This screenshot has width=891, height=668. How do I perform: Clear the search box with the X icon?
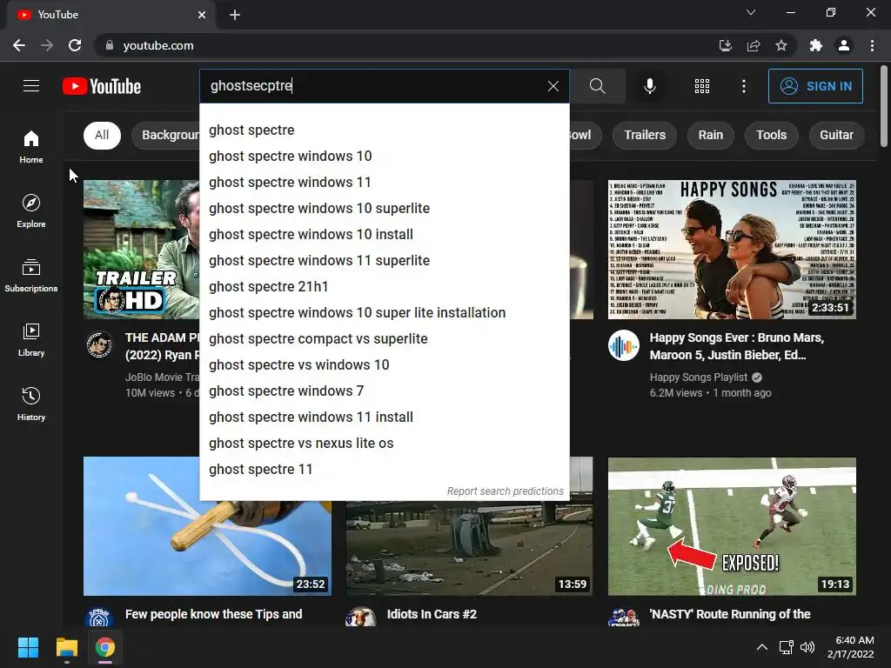point(553,86)
